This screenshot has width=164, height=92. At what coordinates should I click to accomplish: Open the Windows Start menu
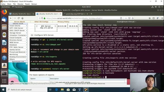(3, 90)
